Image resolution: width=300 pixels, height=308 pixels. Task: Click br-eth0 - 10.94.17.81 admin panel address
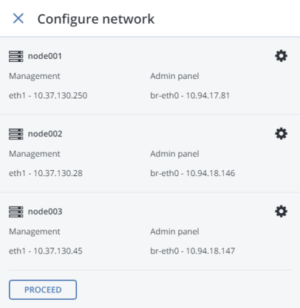pyautogui.click(x=190, y=95)
